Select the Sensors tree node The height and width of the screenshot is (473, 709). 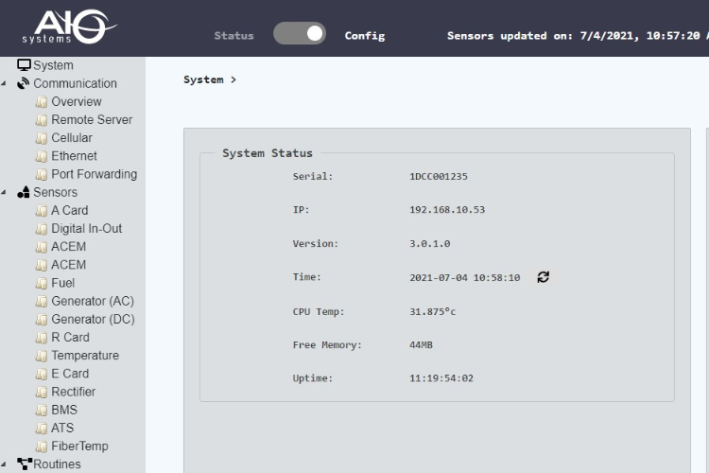pyautogui.click(x=55, y=192)
